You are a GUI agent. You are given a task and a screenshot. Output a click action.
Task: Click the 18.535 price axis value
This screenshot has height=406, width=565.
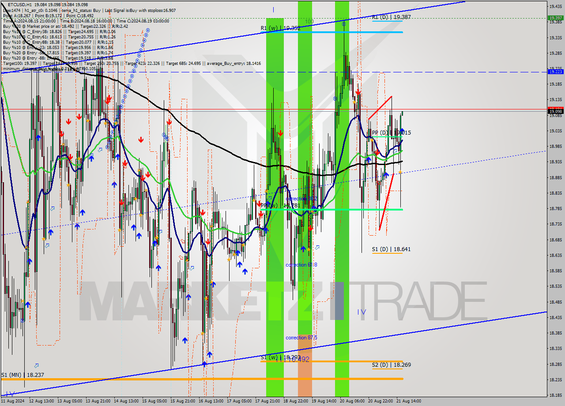[555, 286]
